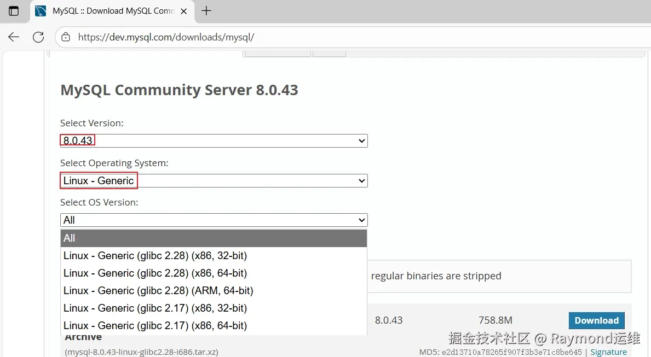
Task: Select Linux - Generic (glibc 2.17) (x86, 32-bit)
Action: pos(214,308)
